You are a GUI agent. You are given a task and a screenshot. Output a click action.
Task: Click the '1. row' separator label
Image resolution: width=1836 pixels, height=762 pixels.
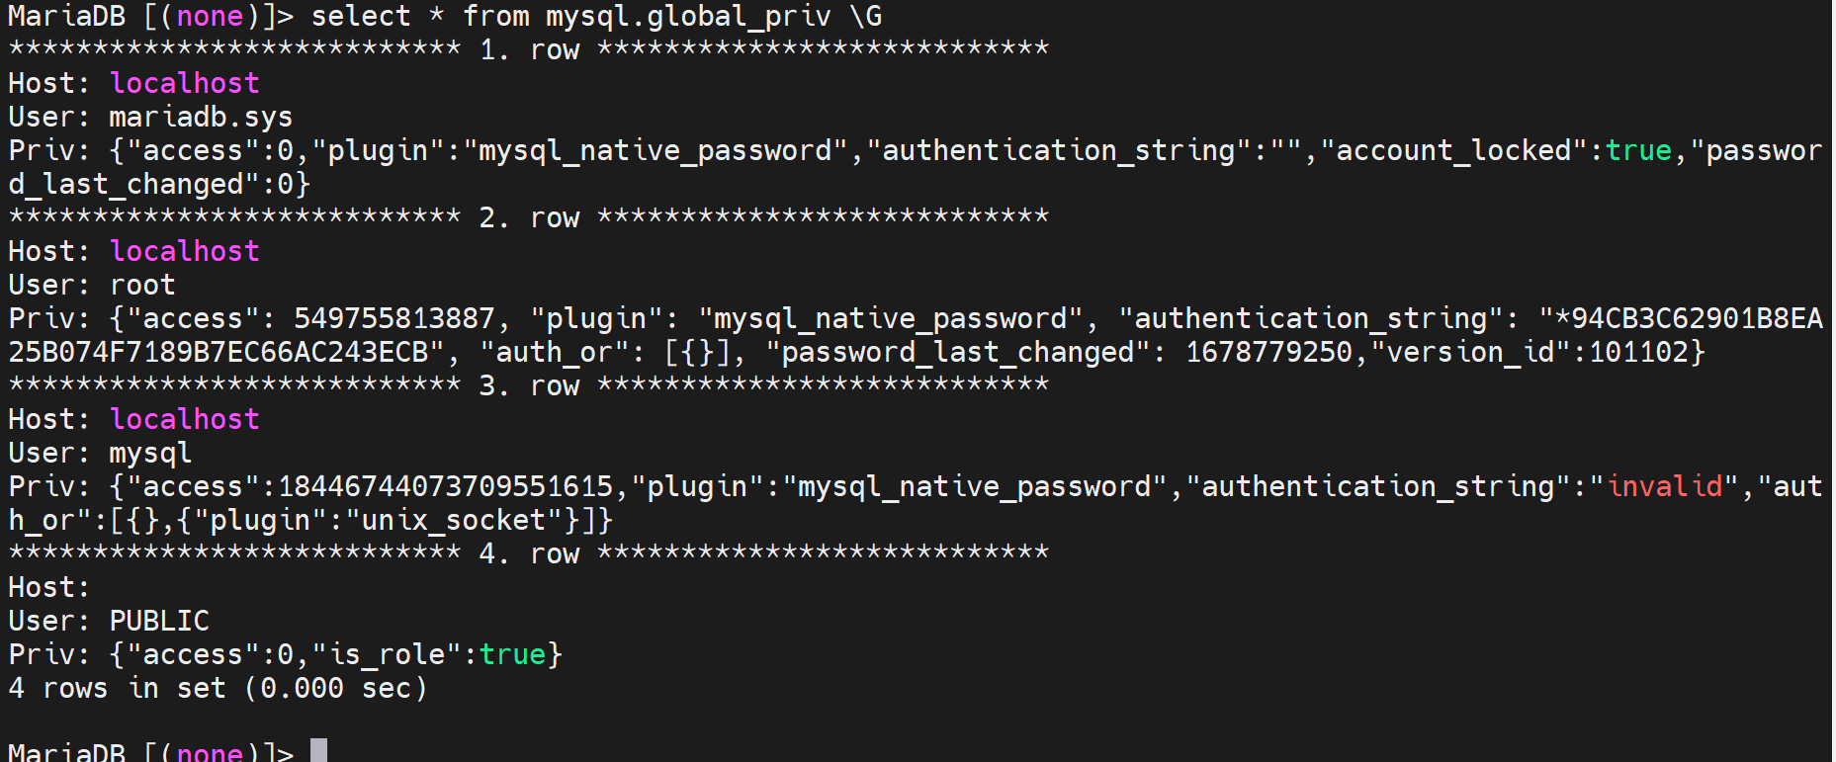[529, 49]
